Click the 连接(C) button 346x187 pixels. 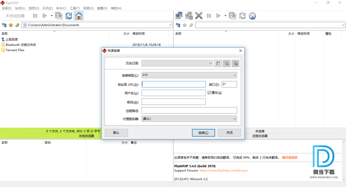pyautogui.click(x=203, y=133)
